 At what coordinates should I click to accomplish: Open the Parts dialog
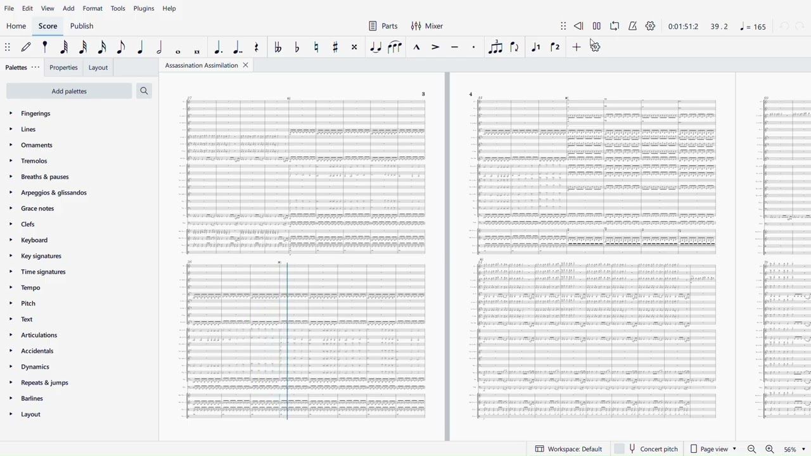(383, 26)
